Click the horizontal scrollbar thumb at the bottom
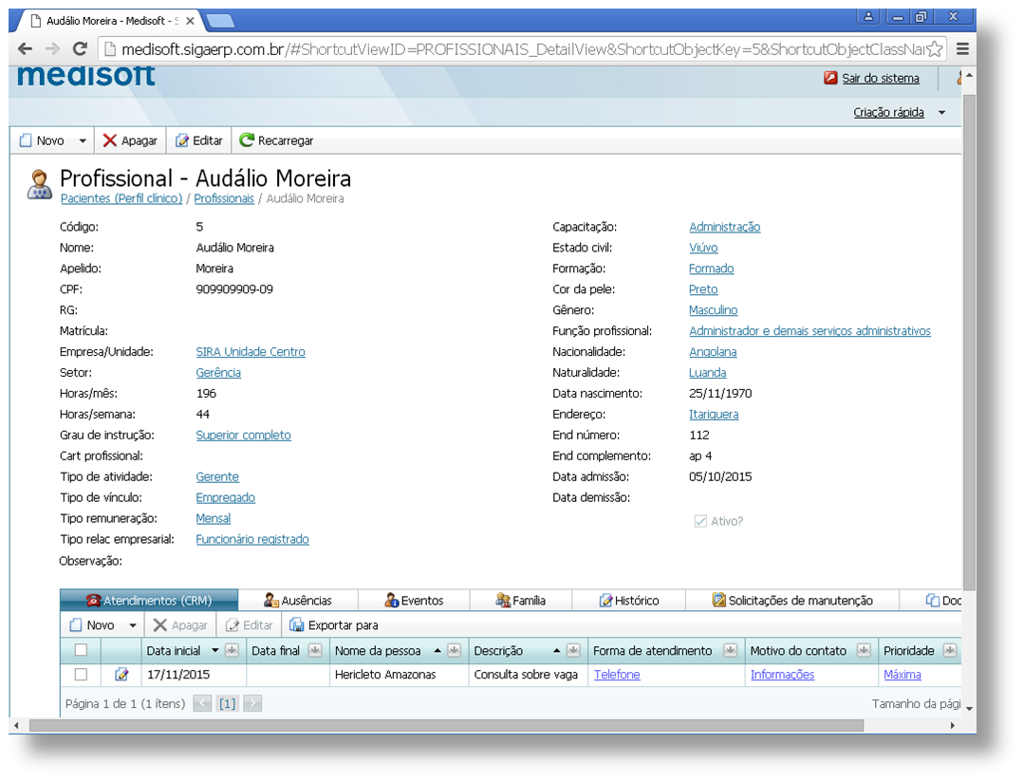 pos(446,726)
